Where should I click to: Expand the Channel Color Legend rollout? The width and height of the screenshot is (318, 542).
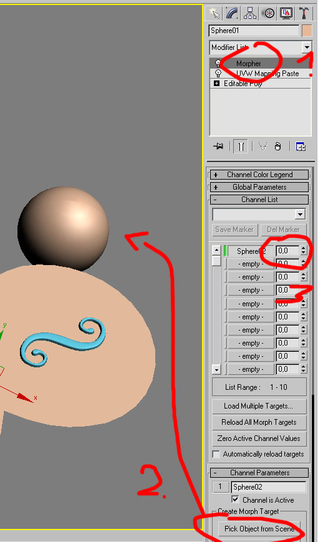pos(259,175)
